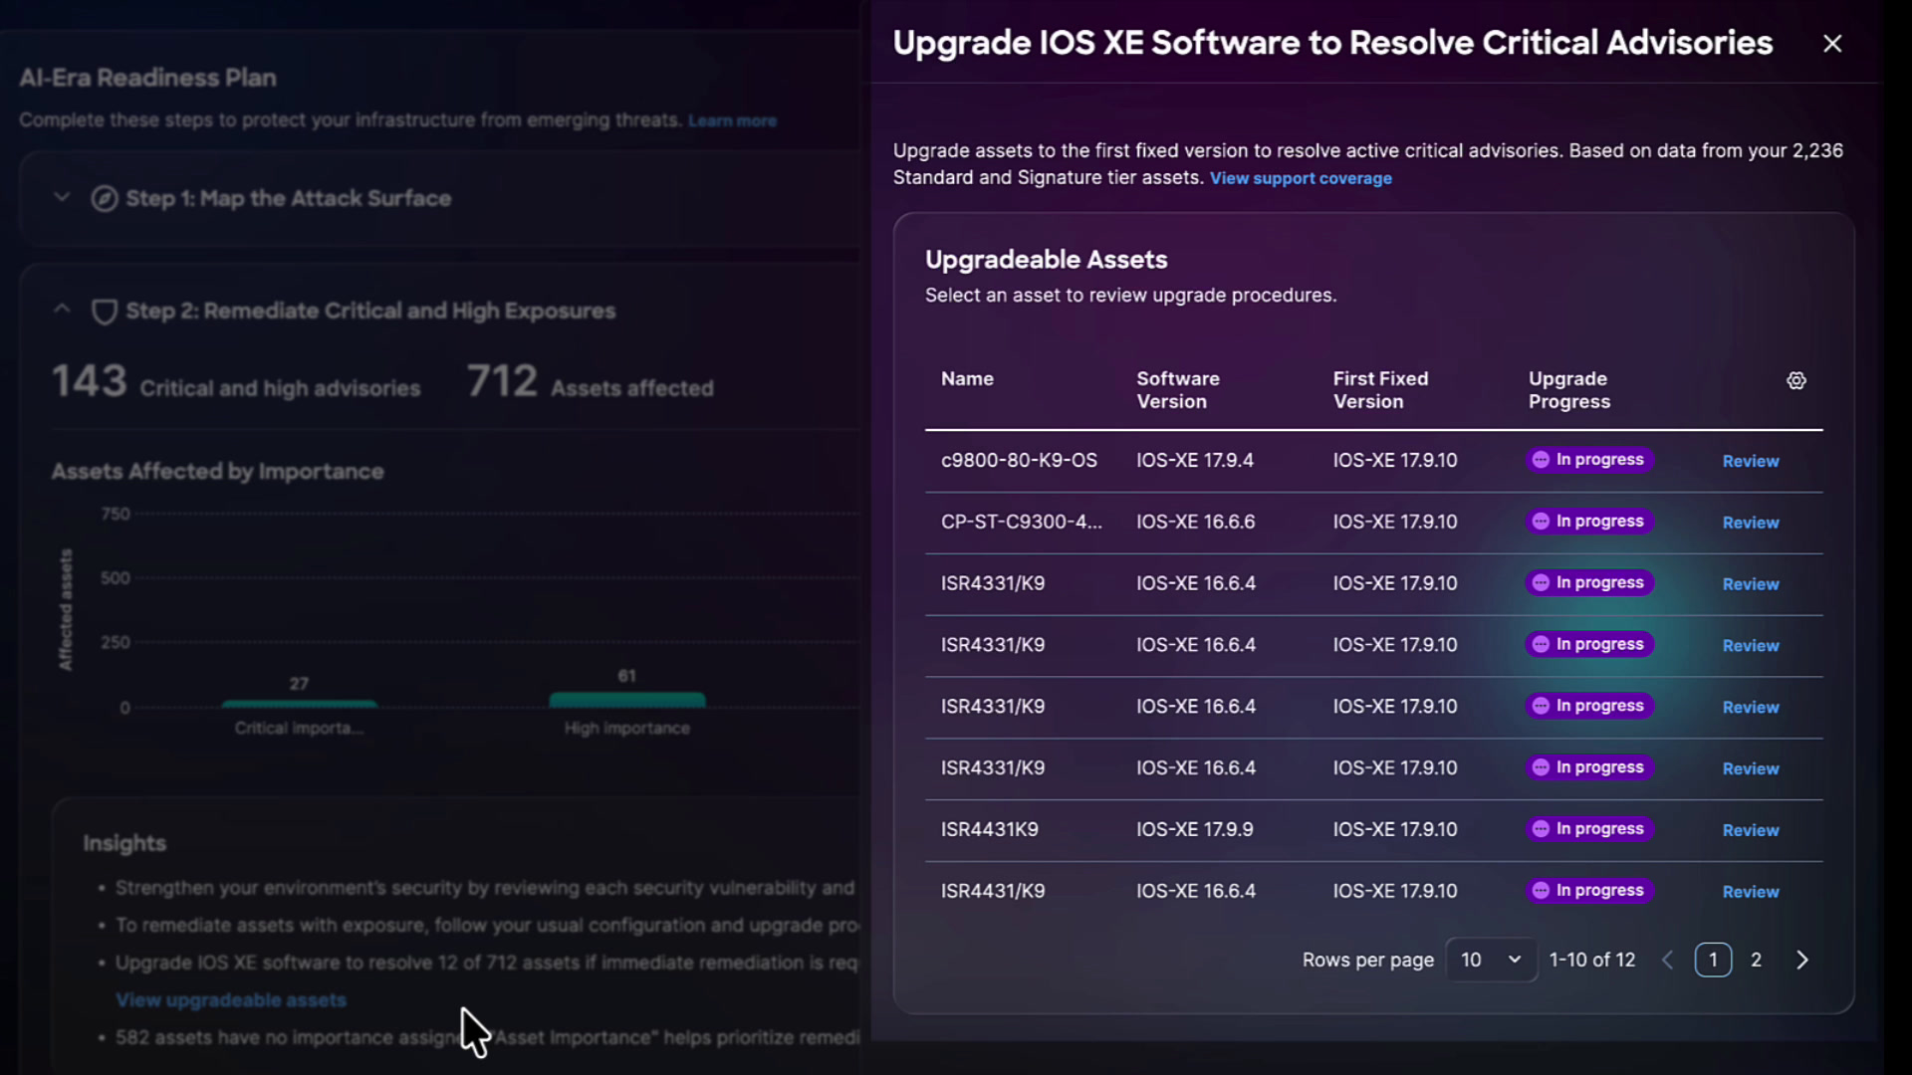Click the compass icon beside Step 1
The image size is (1912, 1075).
pyautogui.click(x=105, y=198)
